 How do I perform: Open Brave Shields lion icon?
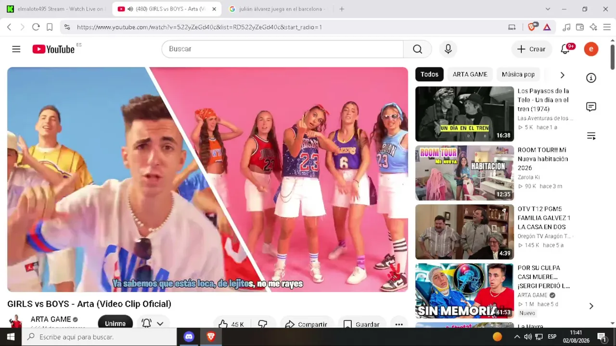532,27
